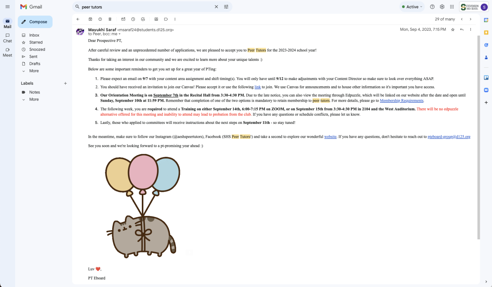The height and width of the screenshot is (287, 492).
Task: Open the Starred folder
Action: (36, 42)
